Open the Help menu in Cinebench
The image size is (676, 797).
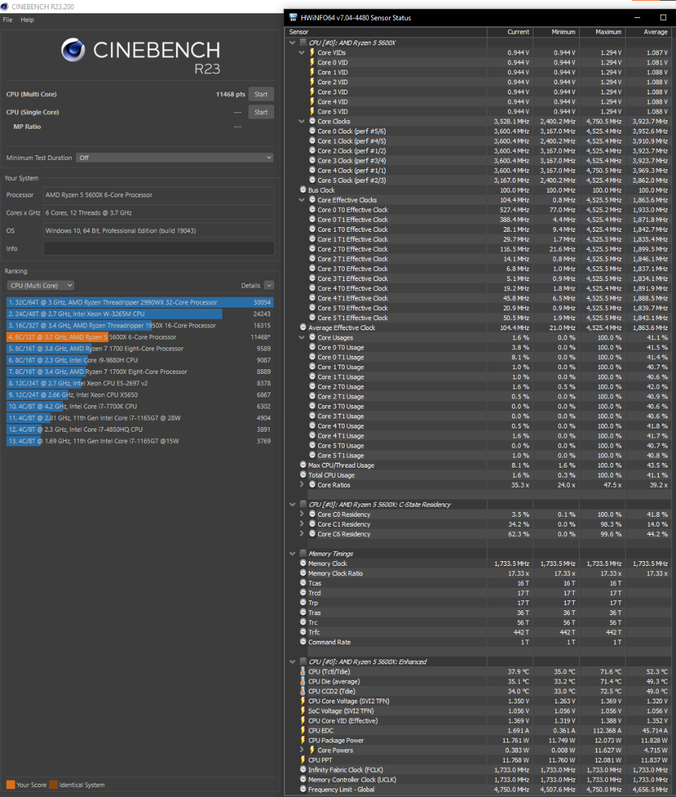tap(27, 20)
